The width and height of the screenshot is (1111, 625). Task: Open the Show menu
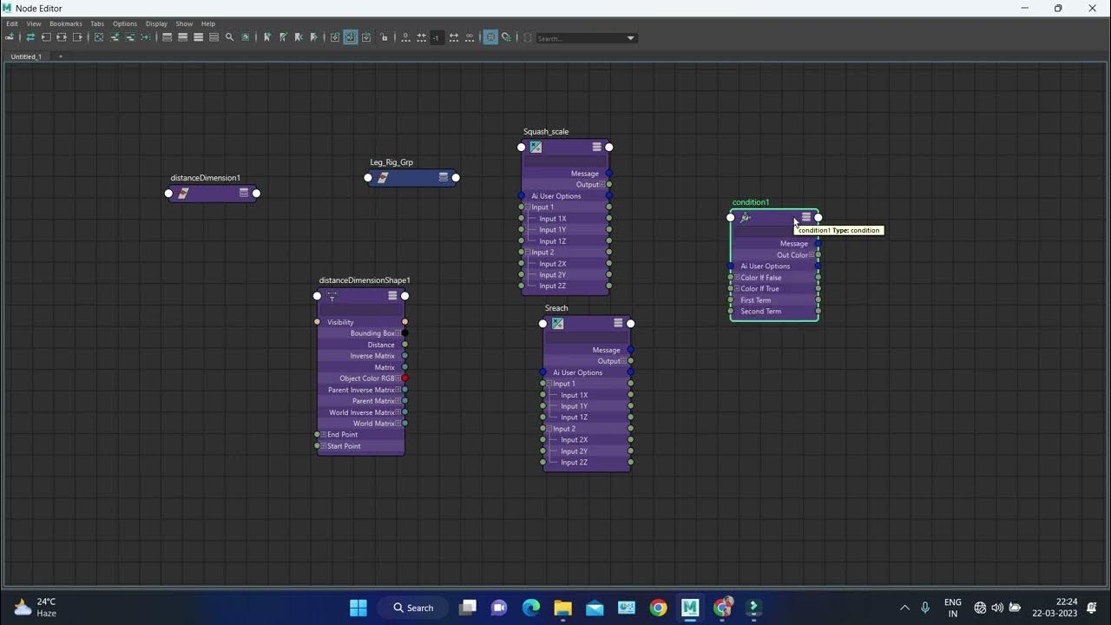(185, 23)
